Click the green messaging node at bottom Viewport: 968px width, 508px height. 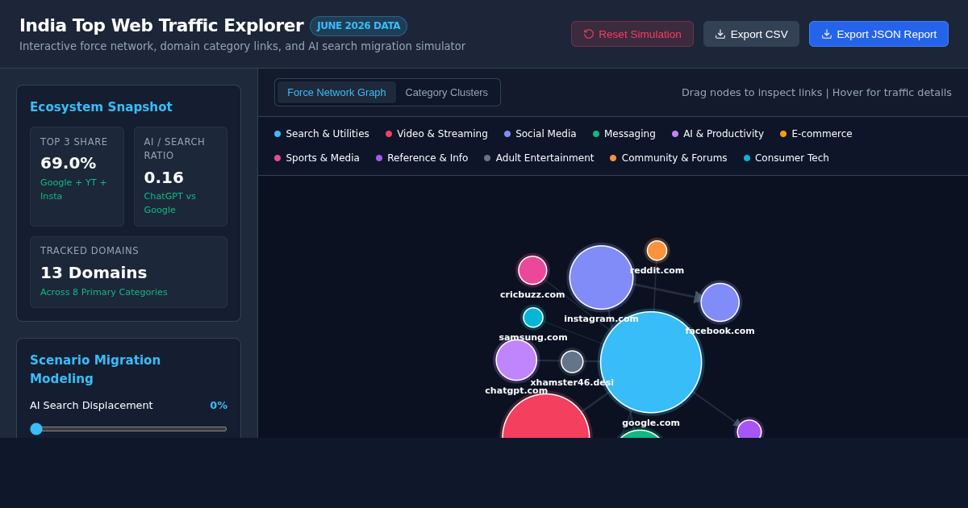click(640, 435)
